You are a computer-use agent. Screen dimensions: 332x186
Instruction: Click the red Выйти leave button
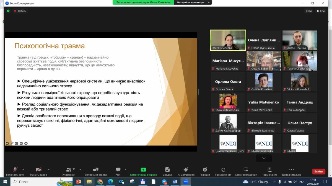(x=318, y=171)
